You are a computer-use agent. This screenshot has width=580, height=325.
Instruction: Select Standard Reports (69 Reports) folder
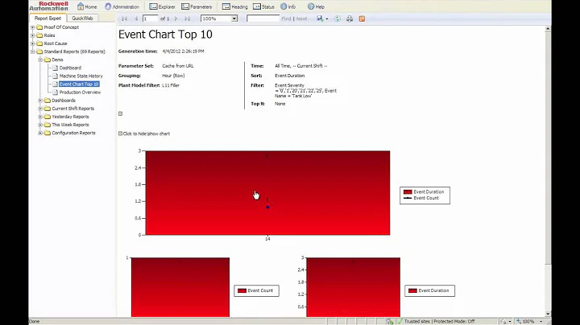74,51
